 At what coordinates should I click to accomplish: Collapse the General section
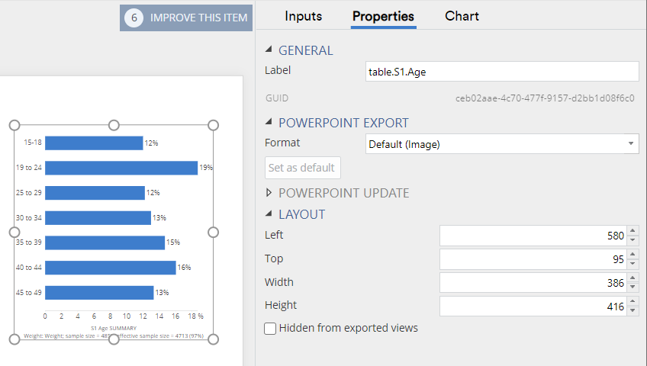(269, 50)
